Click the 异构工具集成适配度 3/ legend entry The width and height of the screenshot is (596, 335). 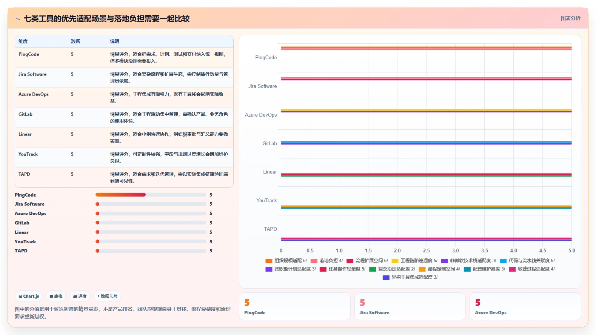[410, 277]
